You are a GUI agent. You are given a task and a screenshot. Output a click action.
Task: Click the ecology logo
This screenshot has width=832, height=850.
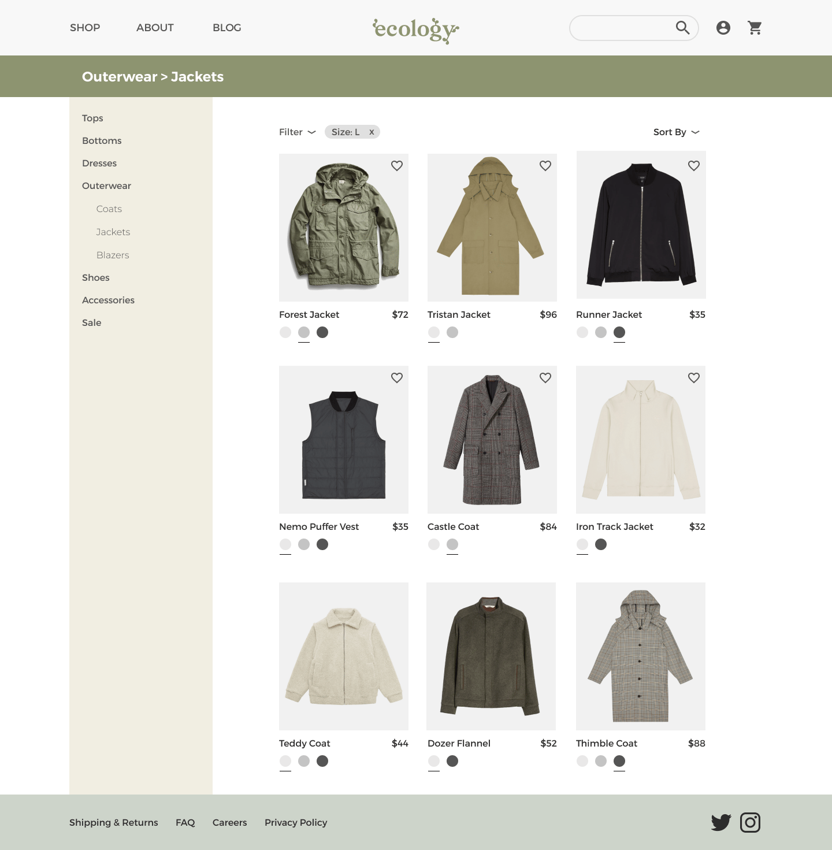pyautogui.click(x=415, y=30)
